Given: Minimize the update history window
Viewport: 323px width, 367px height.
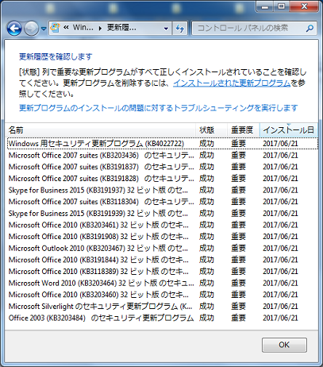Looking at the screenshot, I should click(x=265, y=6).
